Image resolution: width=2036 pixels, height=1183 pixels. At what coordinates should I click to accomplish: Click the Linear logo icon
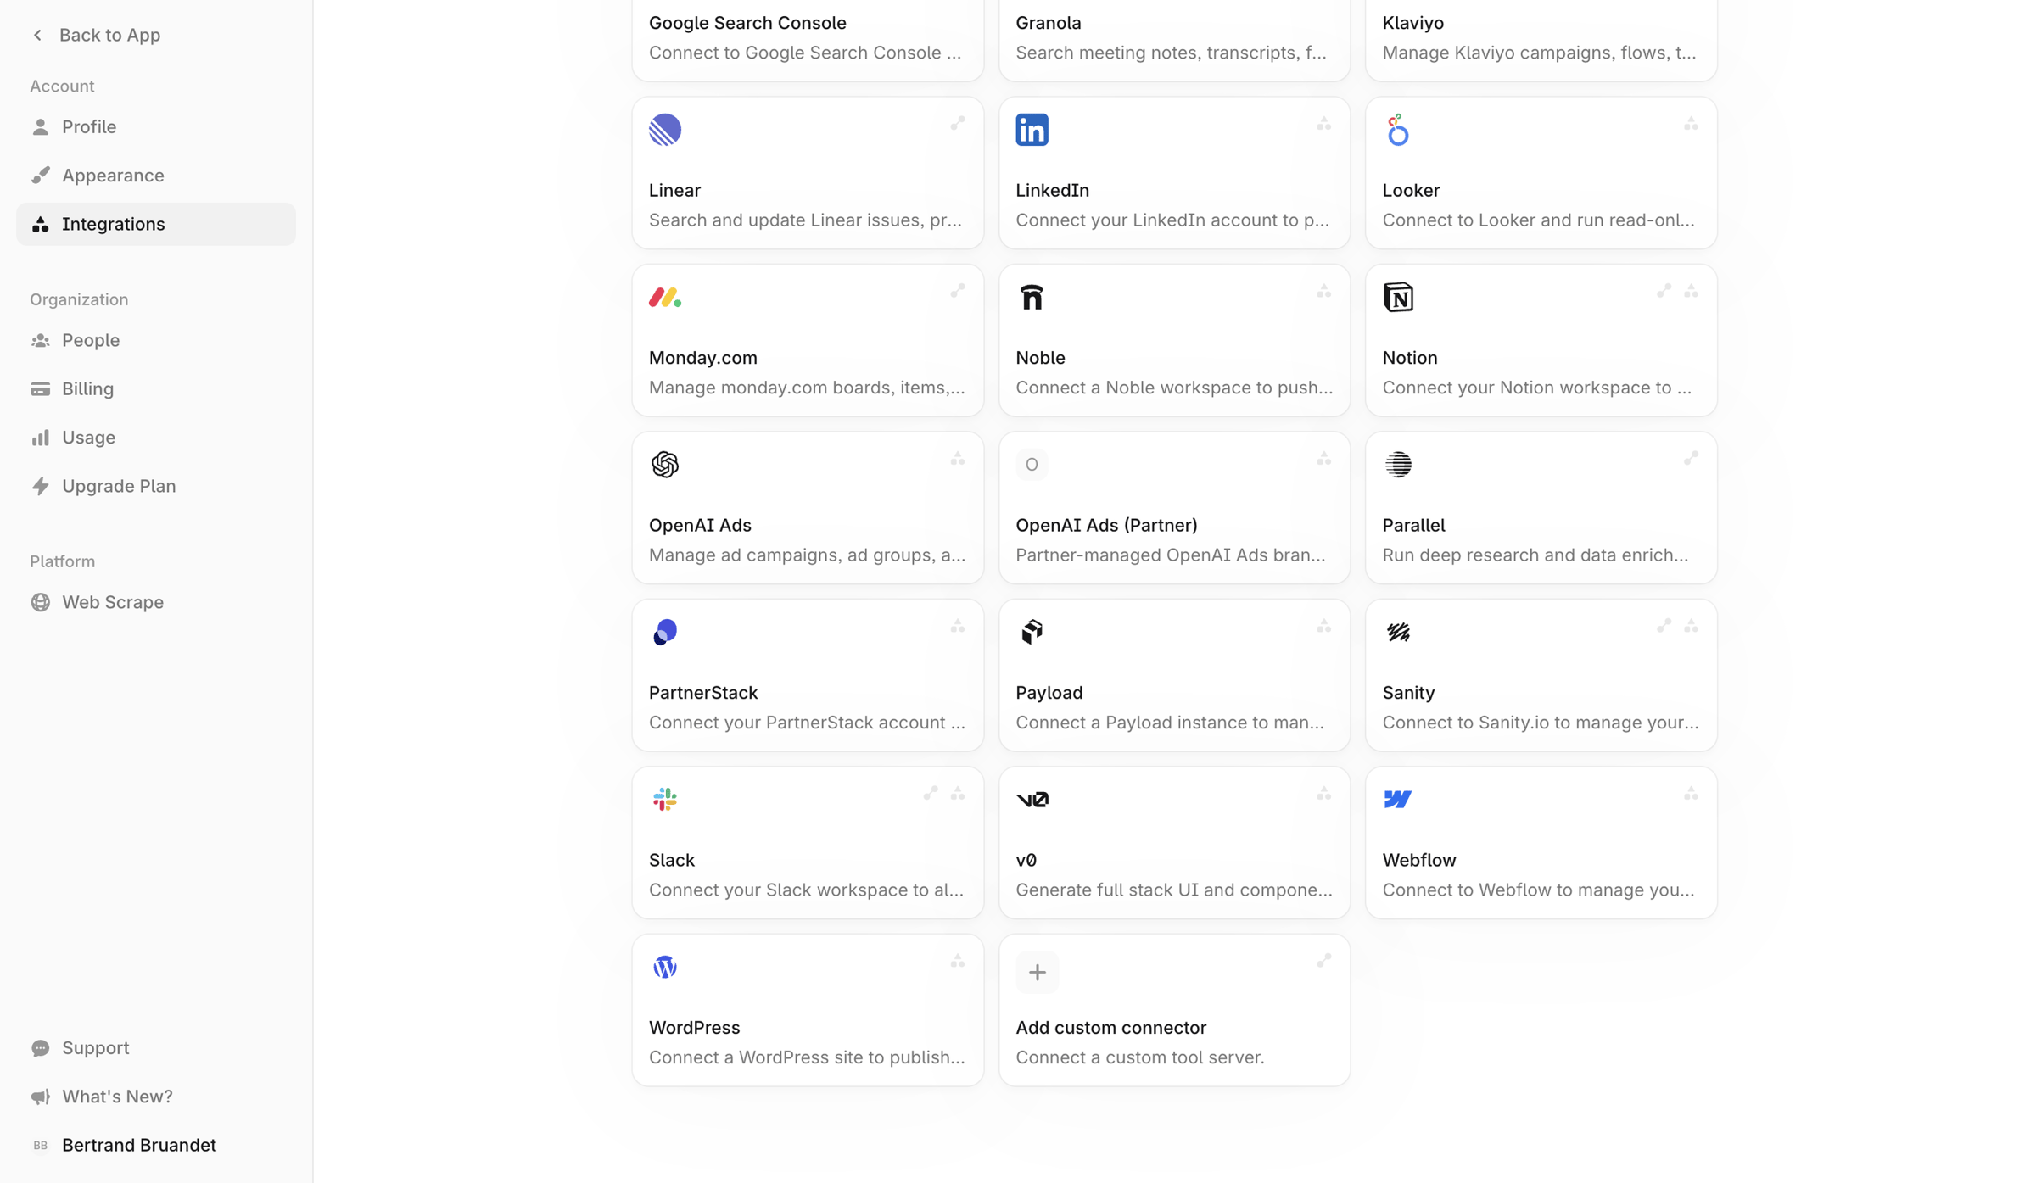tap(665, 130)
